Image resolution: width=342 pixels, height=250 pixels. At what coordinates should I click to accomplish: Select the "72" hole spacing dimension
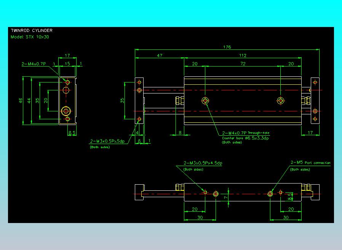(x=243, y=64)
